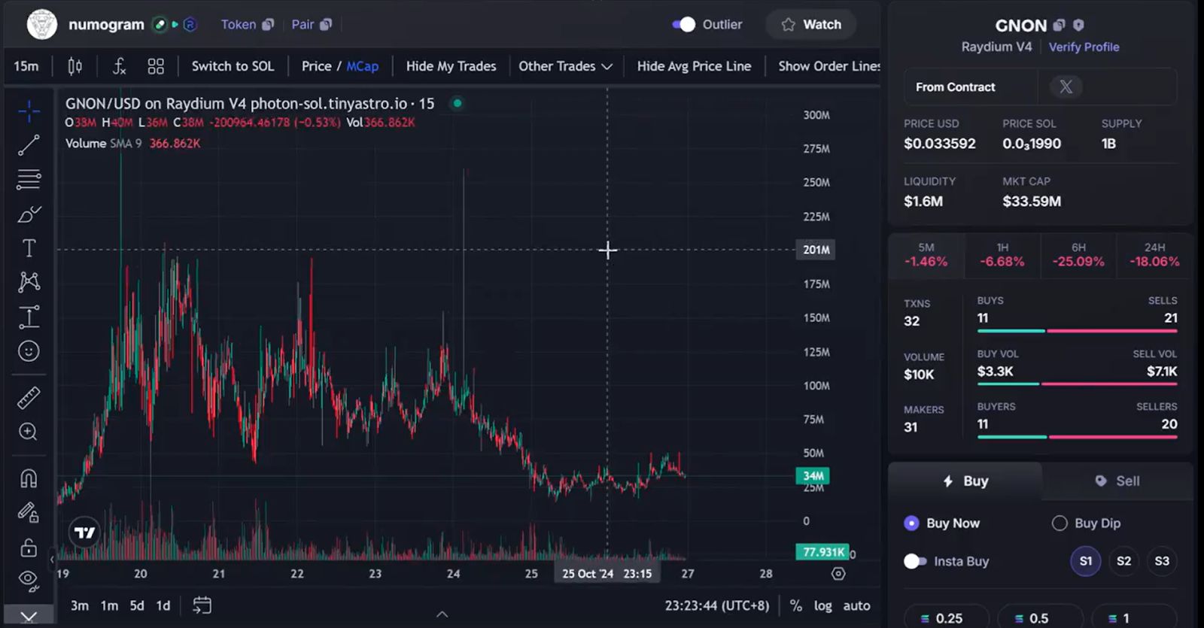Open the emoji icons tool
Image resolution: width=1204 pixels, height=628 pixels.
pos(29,351)
